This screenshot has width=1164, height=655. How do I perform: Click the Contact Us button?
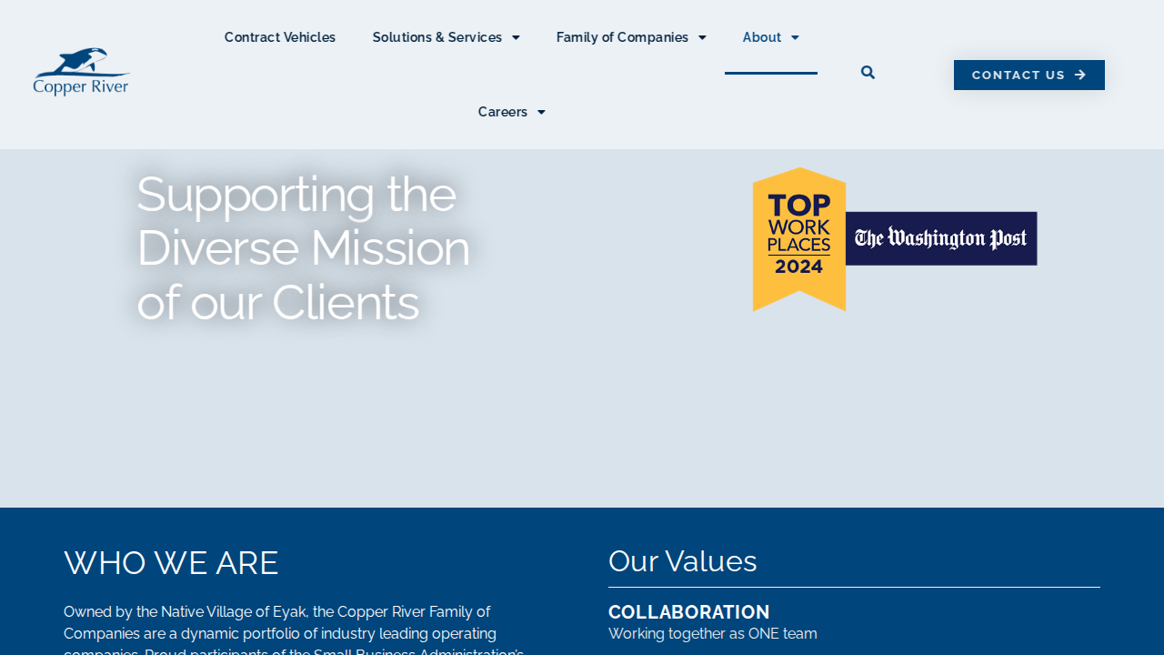click(x=1029, y=75)
